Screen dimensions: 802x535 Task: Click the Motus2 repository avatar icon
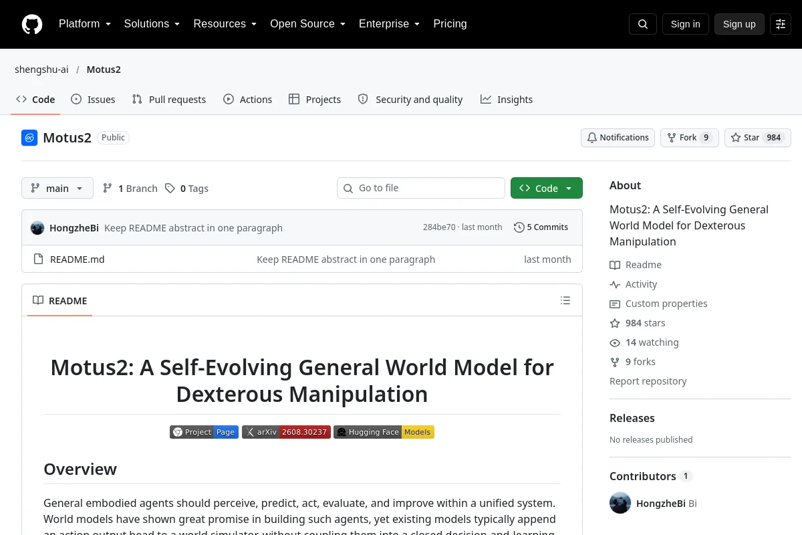point(29,138)
